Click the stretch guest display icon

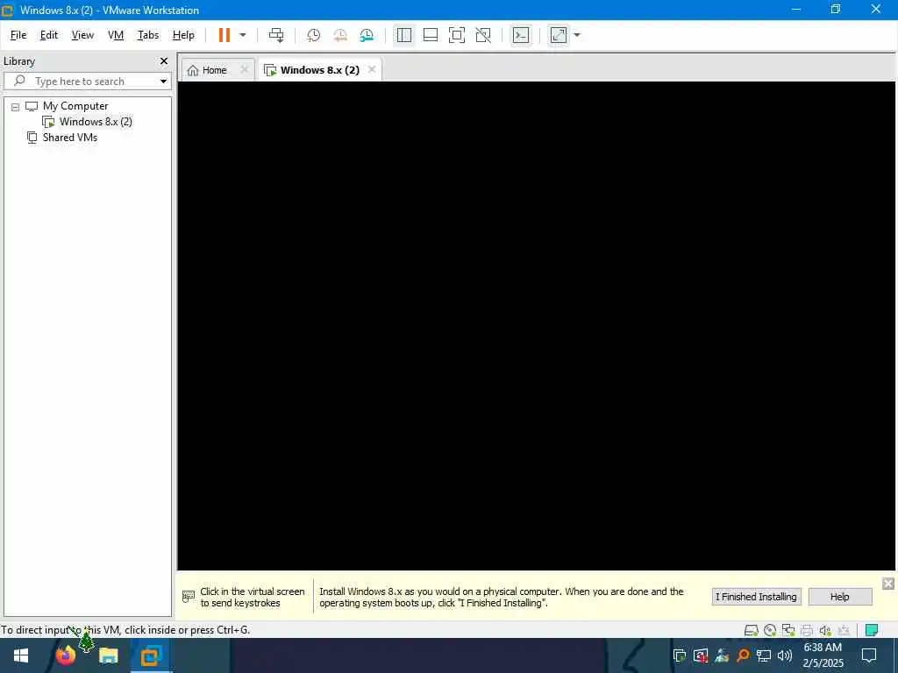coord(559,35)
